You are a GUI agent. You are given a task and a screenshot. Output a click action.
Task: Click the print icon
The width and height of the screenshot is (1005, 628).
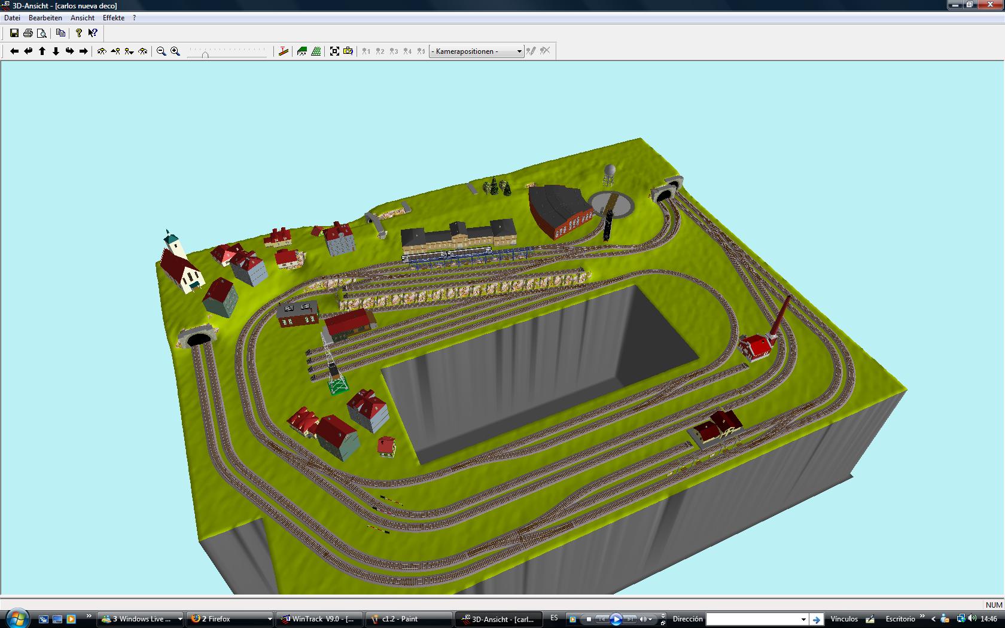coord(28,33)
